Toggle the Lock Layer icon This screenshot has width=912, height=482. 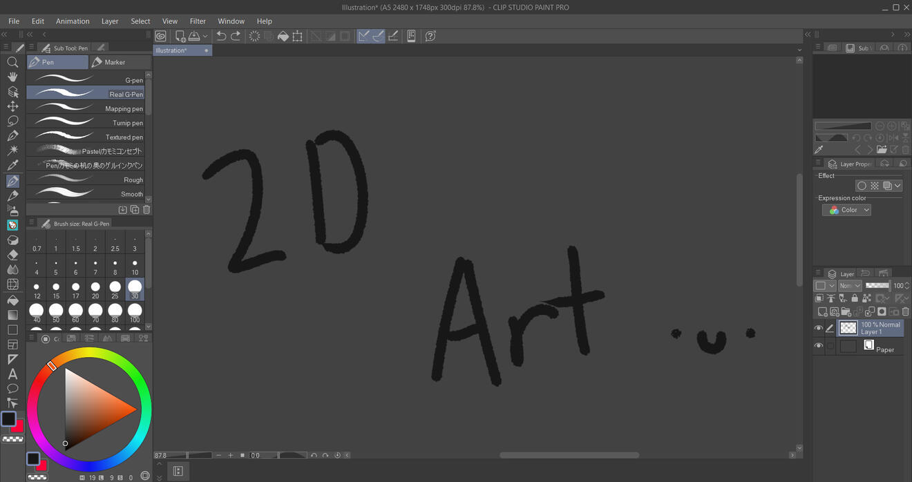click(855, 298)
